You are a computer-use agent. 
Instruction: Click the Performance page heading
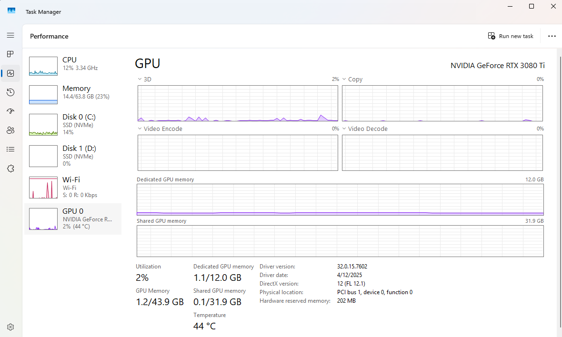point(49,36)
